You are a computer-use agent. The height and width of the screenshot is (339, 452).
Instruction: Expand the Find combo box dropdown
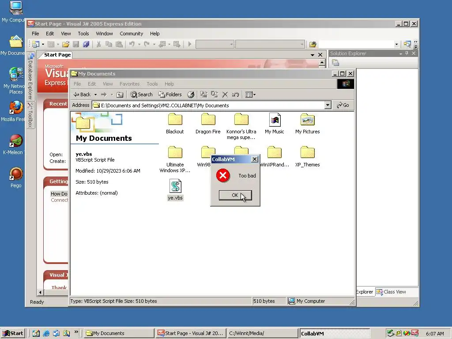[x=396, y=45]
